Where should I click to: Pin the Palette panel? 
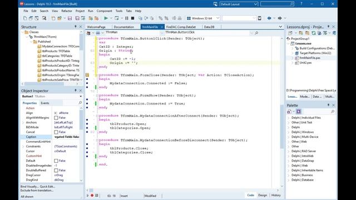[x=328, y=105]
